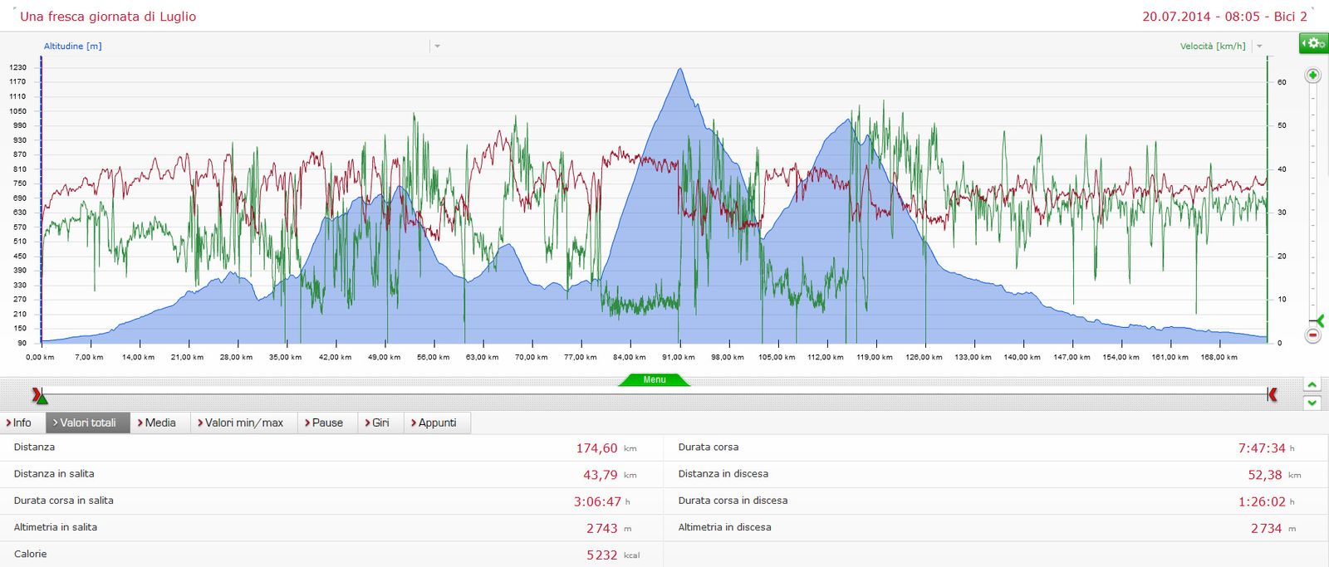Screen dimensions: 1329x567
Task: Click the green zoom level slider handle
Action: pyautogui.click(x=1317, y=320)
